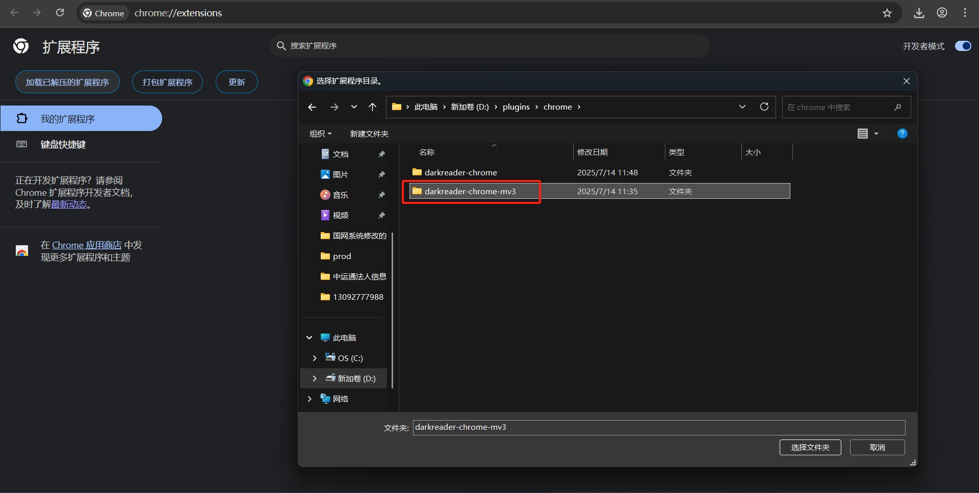979x493 pixels.
Task: Click Load unpacked extension button
Action: pyautogui.click(x=67, y=82)
